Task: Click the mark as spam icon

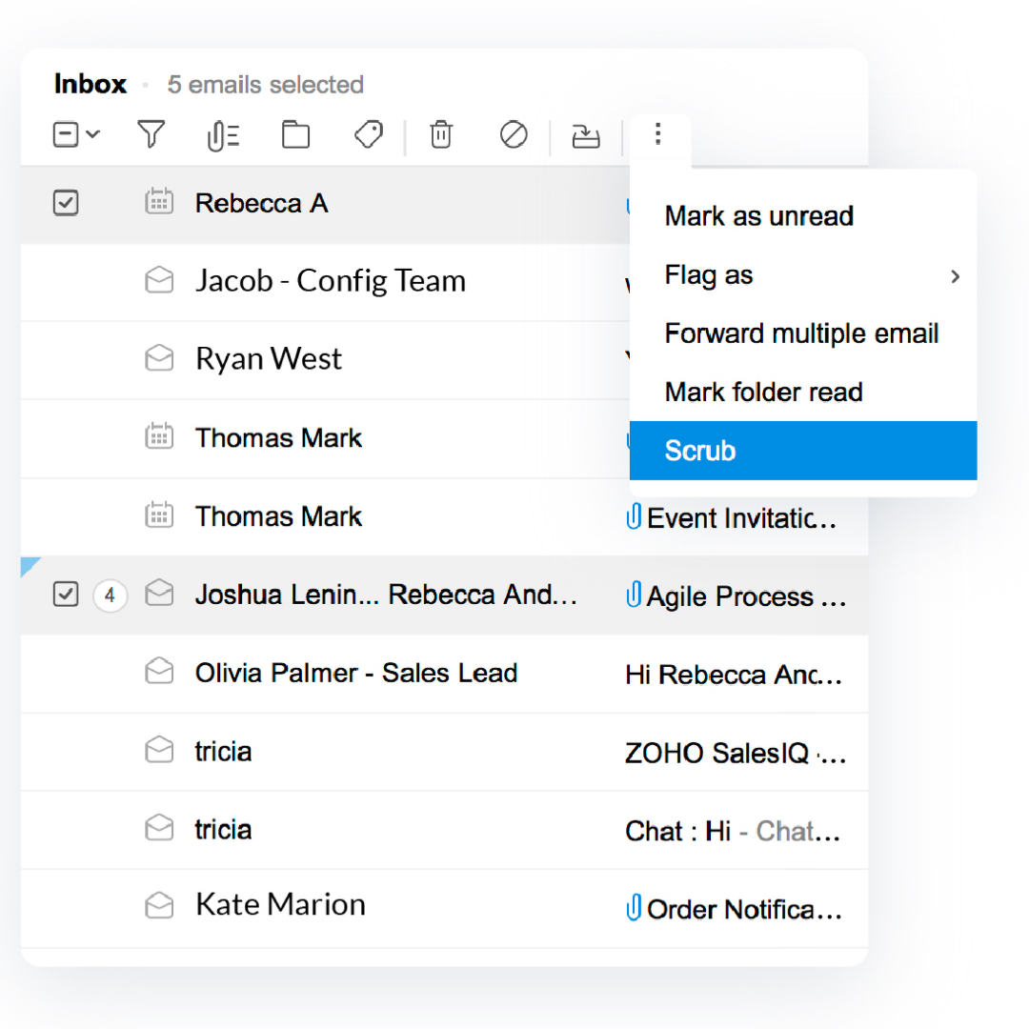Action: 514,134
